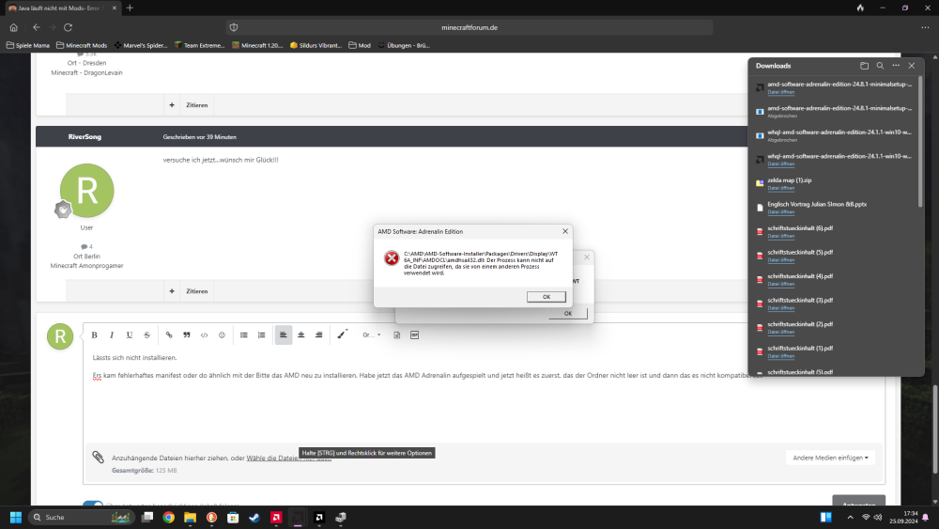Insert a quote block in the editor

tap(187, 335)
